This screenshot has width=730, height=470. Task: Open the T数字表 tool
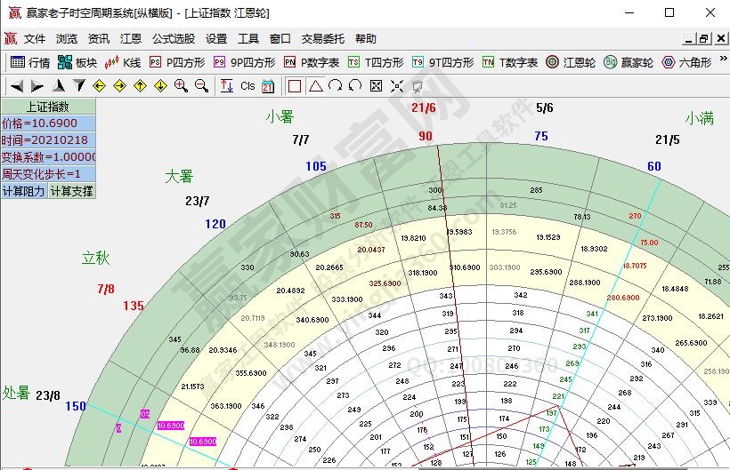click(510, 62)
